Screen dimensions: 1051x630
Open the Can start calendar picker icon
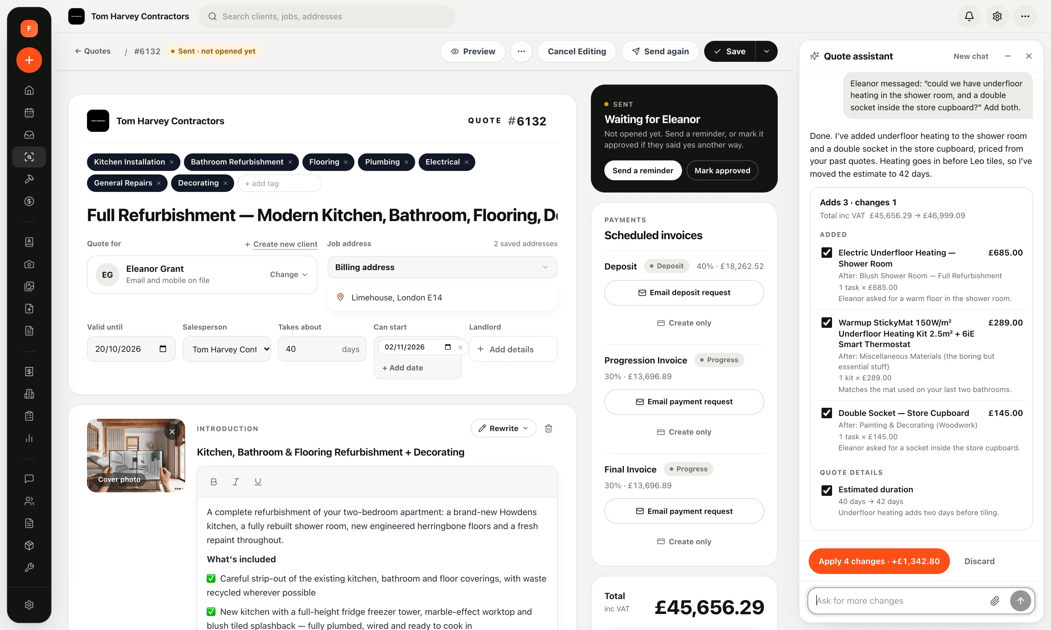[x=448, y=347]
